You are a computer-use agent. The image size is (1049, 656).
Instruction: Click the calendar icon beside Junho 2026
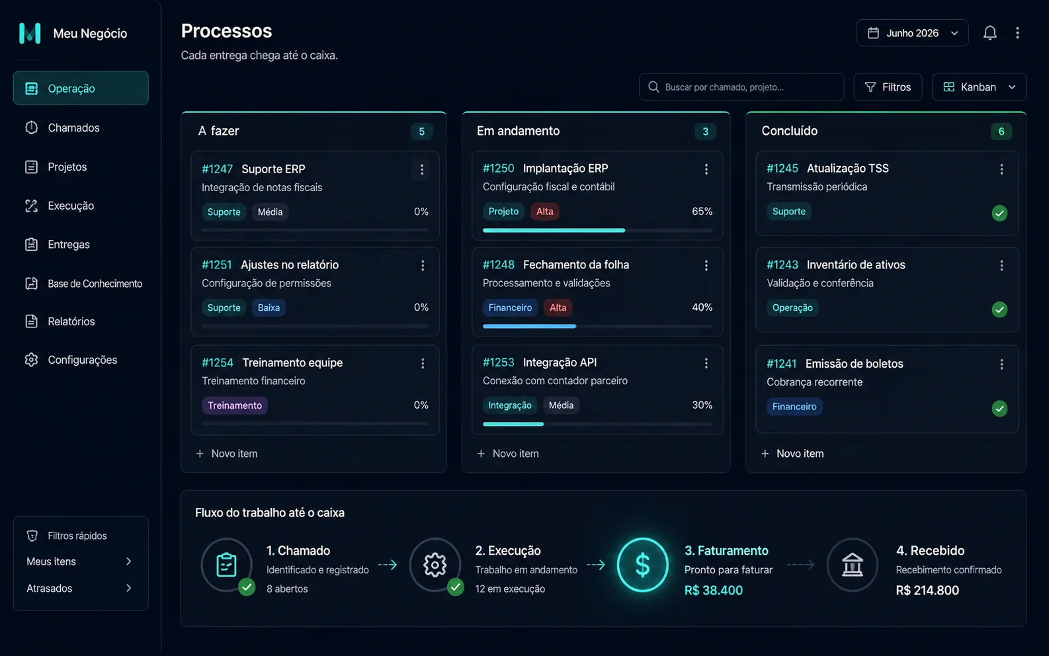[873, 33]
